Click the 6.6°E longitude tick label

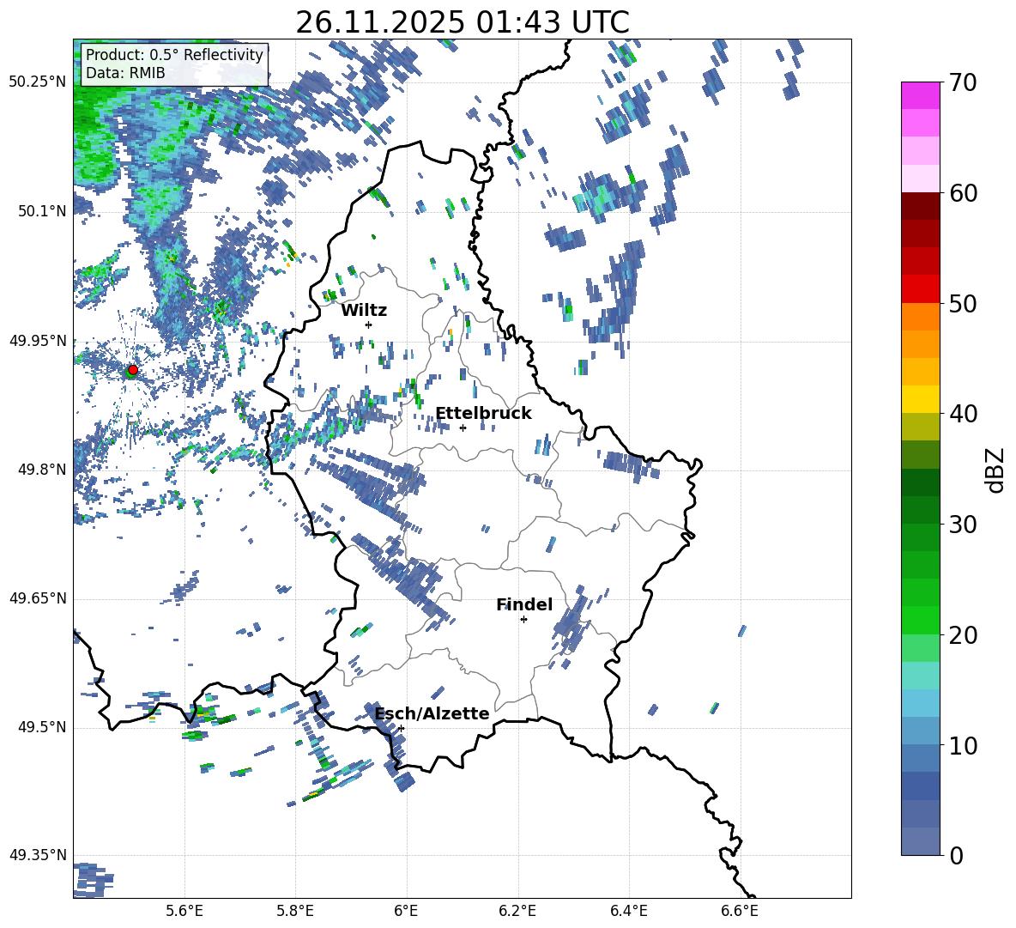740,911
